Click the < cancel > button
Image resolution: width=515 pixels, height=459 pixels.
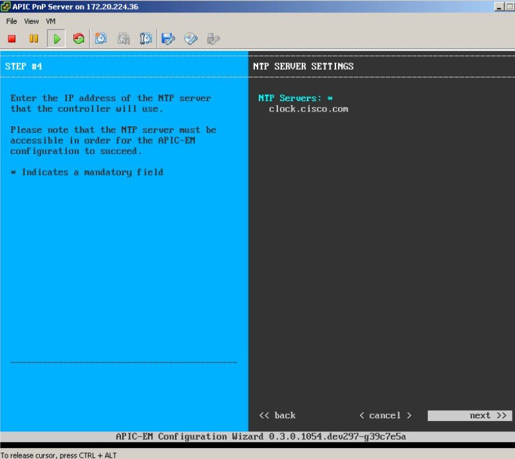coord(385,416)
